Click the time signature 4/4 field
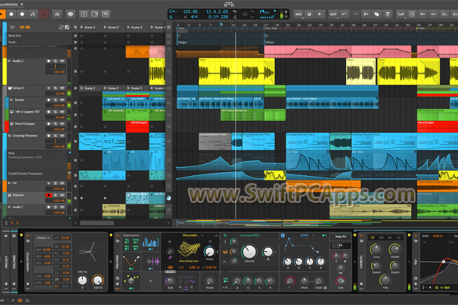This screenshot has height=305, width=458. pyautogui.click(x=194, y=17)
